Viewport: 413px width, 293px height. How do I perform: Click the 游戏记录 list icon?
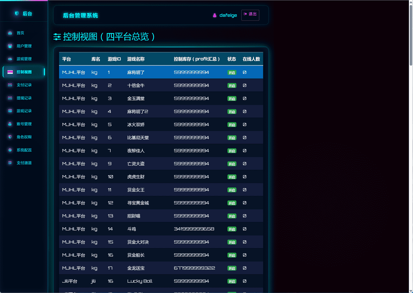point(10,111)
